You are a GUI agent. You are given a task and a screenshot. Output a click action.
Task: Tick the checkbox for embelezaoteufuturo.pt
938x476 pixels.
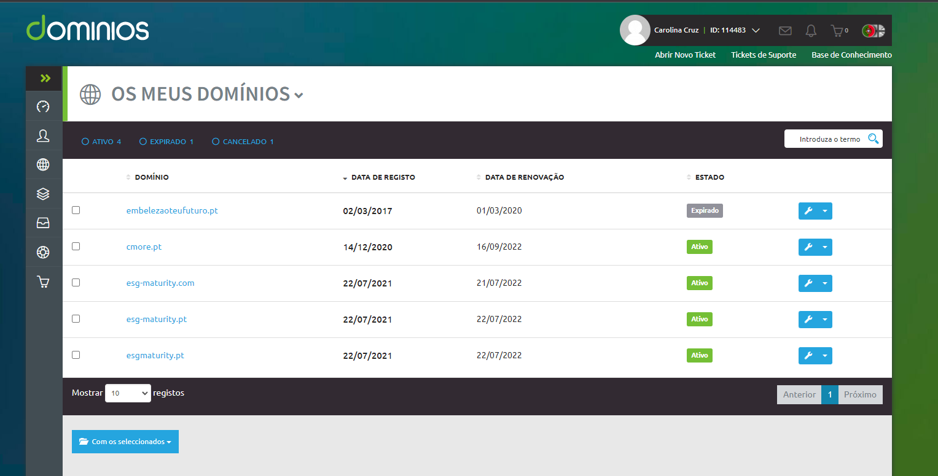click(76, 210)
